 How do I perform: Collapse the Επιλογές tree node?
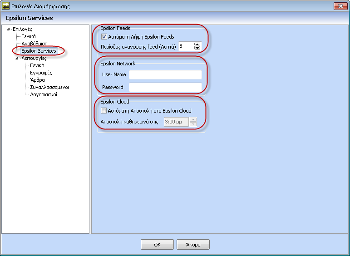[x=8, y=29]
